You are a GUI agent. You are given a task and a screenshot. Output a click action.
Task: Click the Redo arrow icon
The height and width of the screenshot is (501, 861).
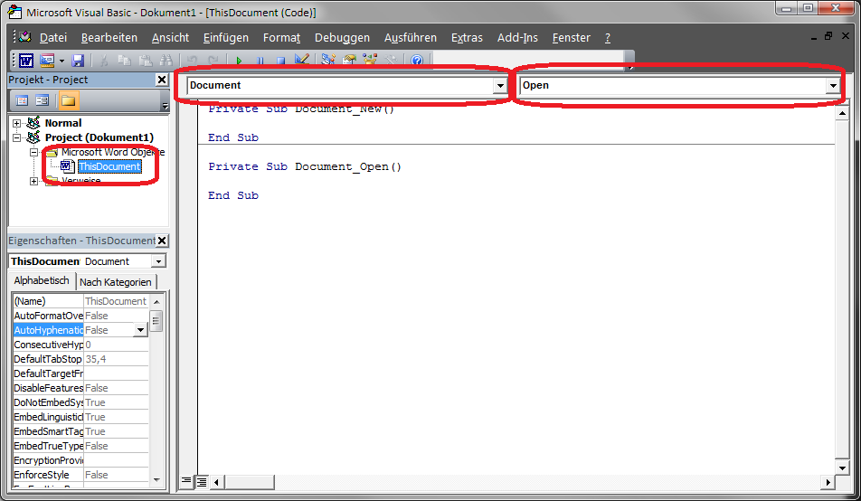tap(213, 60)
